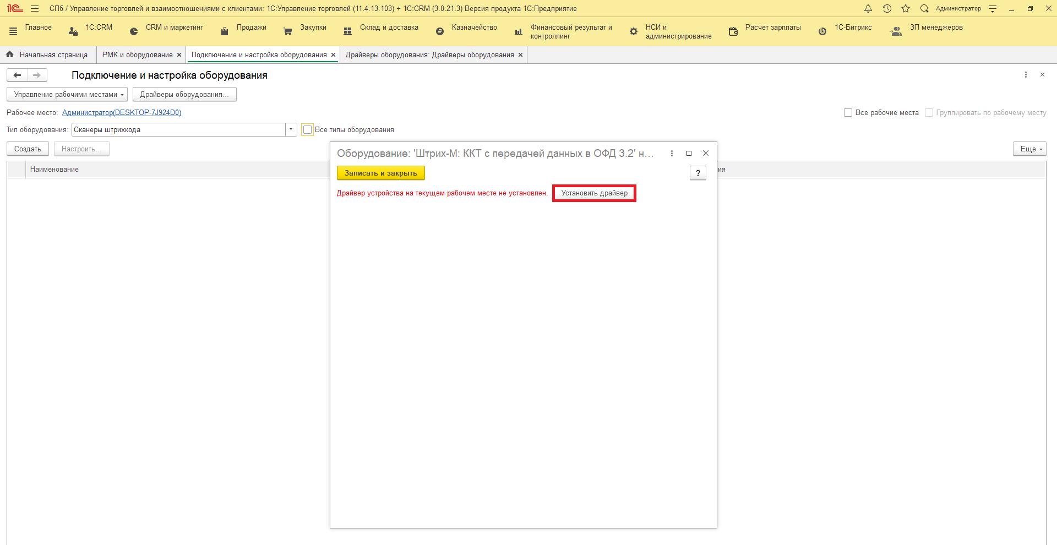Open 'Управление рабочими местами' dropdown
Screen dimensions: 1057x545
[x=67, y=95]
